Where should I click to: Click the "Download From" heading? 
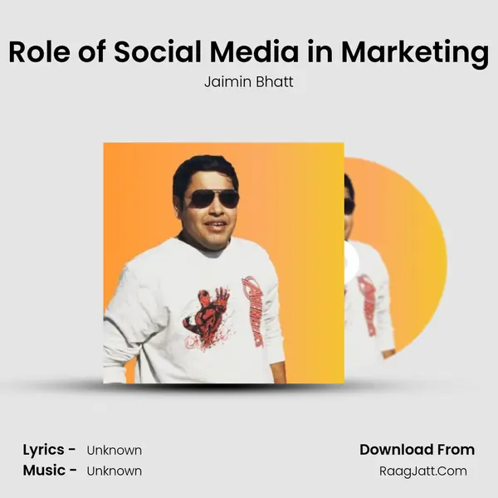[x=417, y=450]
